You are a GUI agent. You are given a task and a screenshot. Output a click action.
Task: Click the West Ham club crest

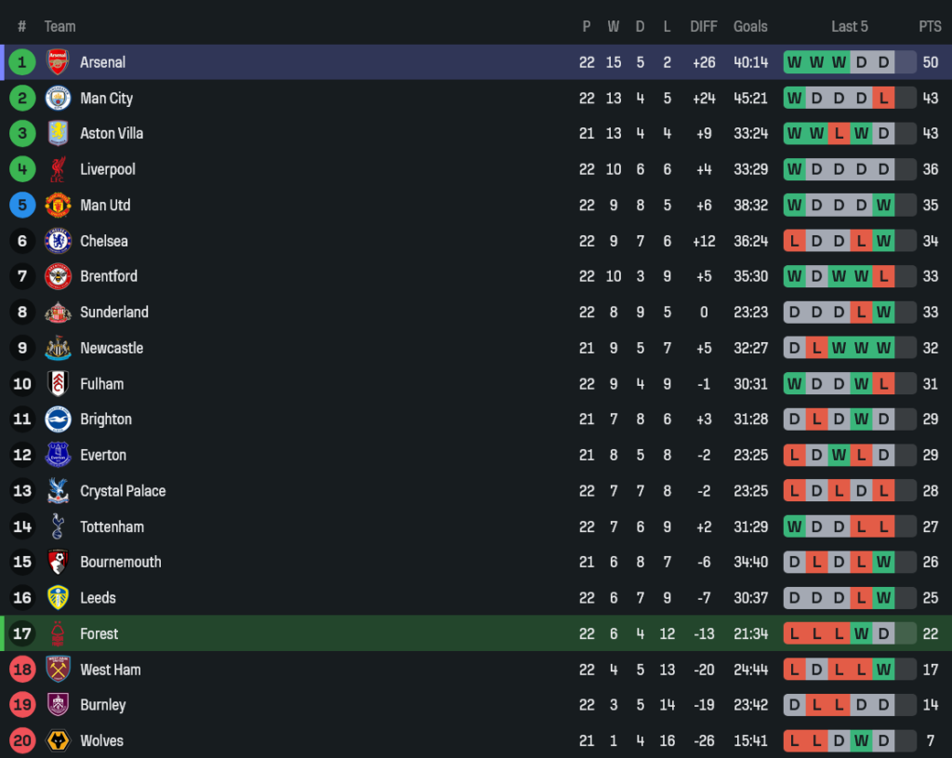58,669
